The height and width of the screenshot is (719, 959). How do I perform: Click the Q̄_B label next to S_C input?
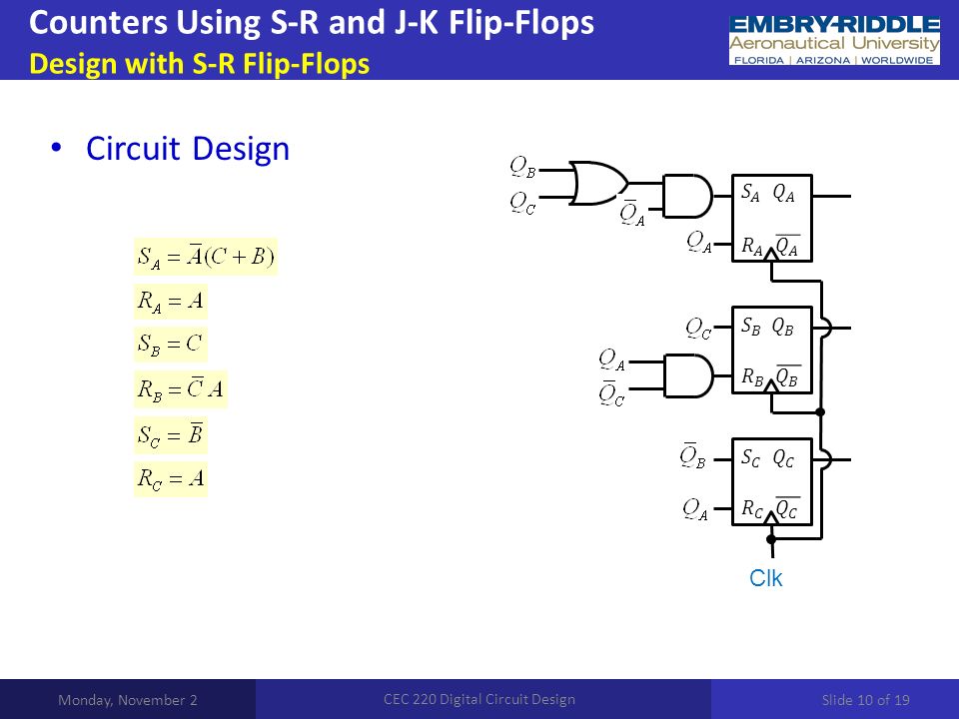(x=693, y=456)
